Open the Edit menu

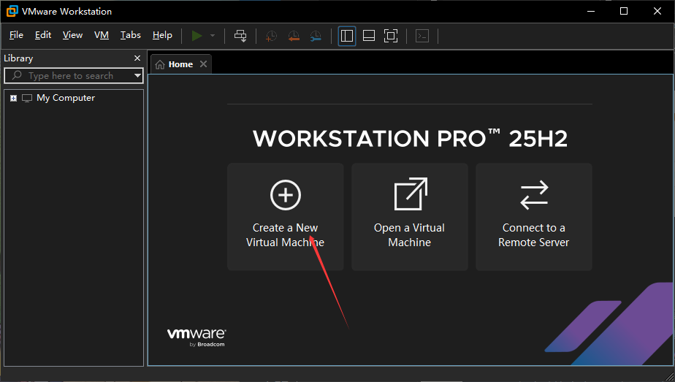tap(43, 35)
